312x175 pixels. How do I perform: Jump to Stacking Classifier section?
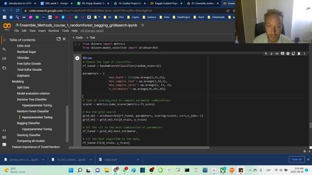(x=29, y=135)
